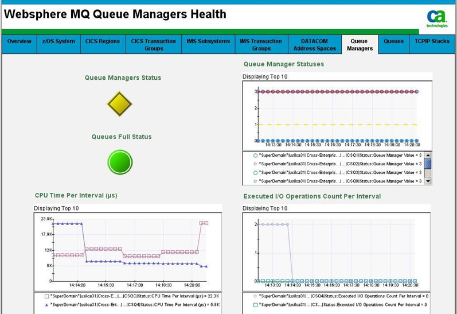Viewport: 457px width, 314px height.
Task: Select the CSQ8 Queue Manager legend entry
Action: 338,181
